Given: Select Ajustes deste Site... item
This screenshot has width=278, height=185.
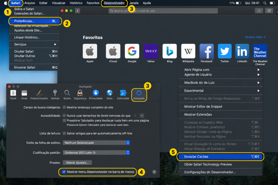Looking at the screenshot, I should tap(34, 30).
